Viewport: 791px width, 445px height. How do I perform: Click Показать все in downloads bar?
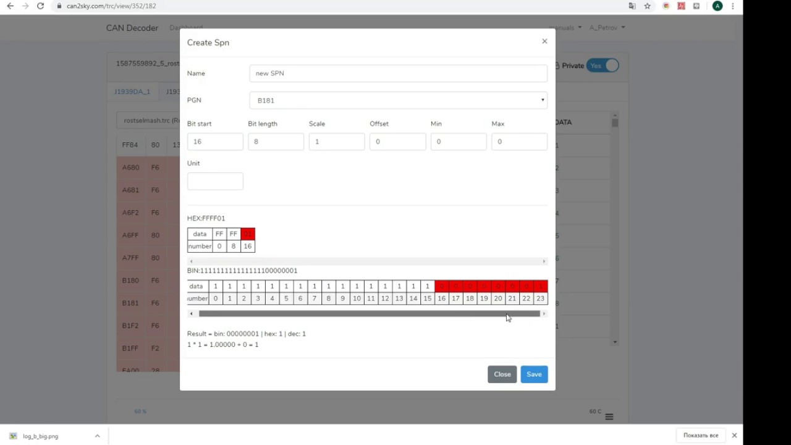tap(701, 436)
